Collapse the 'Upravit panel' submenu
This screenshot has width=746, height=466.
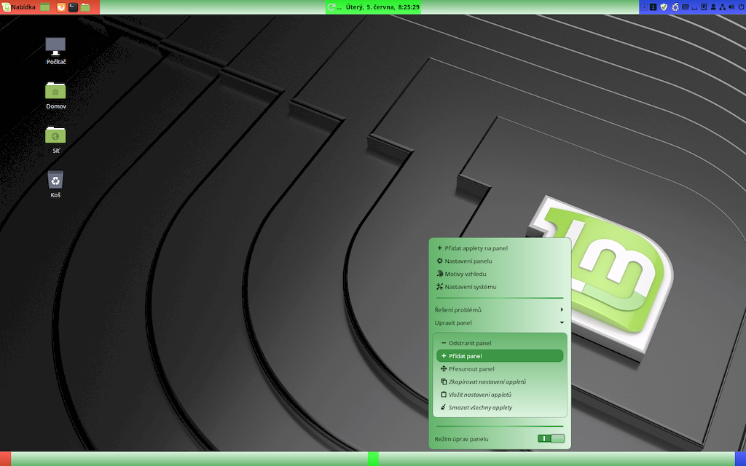click(500, 323)
